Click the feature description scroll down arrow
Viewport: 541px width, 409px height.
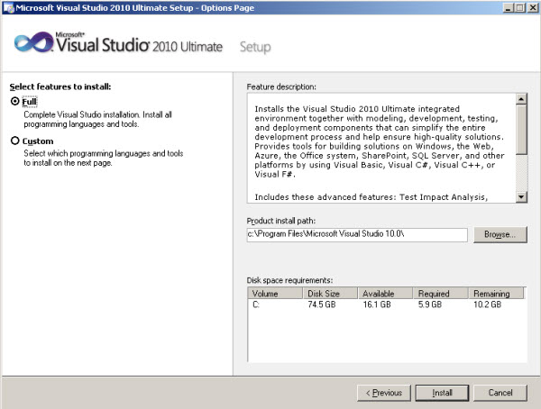click(521, 197)
